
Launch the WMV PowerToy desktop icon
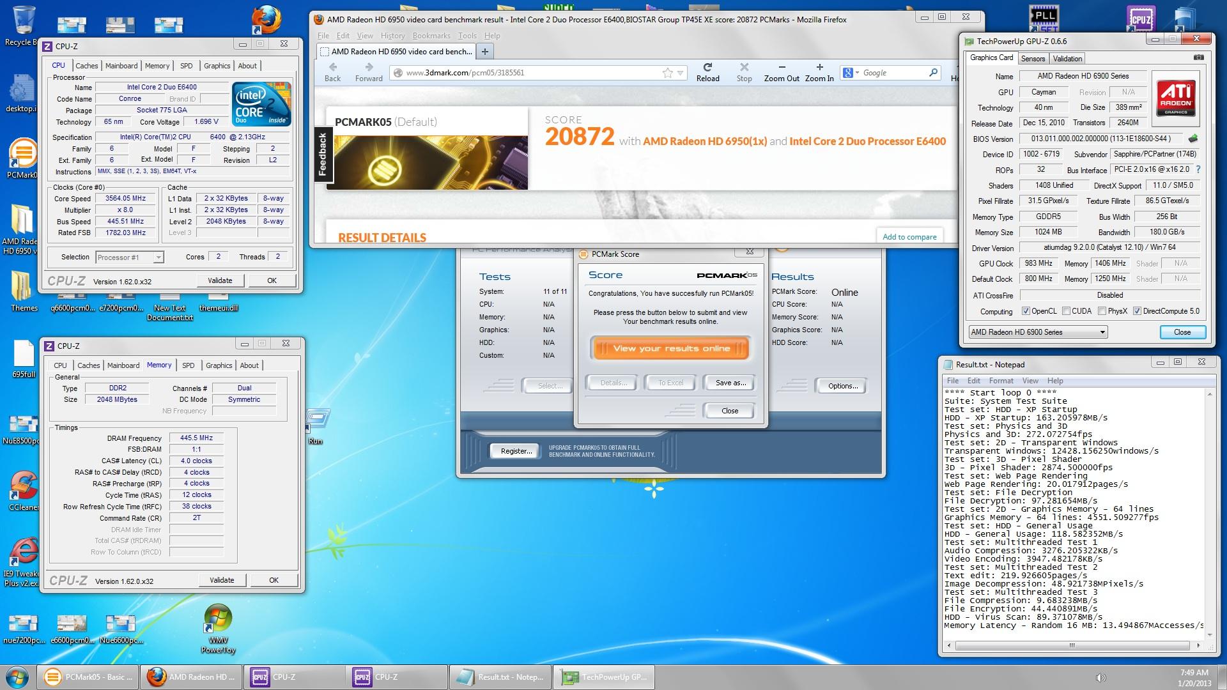(218, 628)
